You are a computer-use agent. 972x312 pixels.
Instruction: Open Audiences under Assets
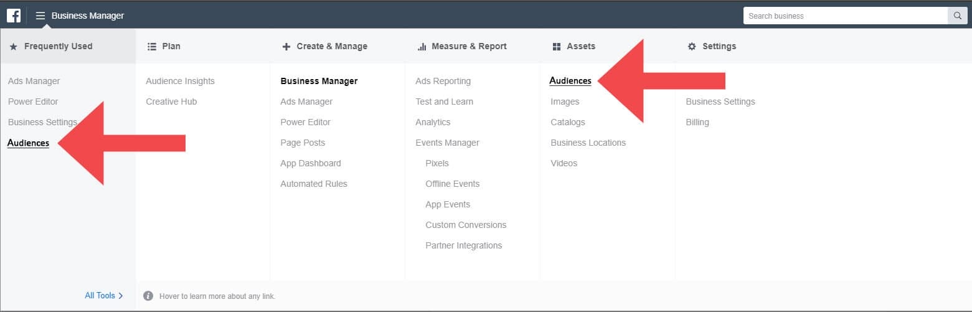(570, 81)
